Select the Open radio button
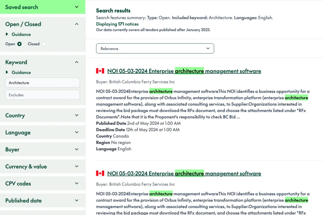The height and width of the screenshot is (215, 323). point(19,44)
